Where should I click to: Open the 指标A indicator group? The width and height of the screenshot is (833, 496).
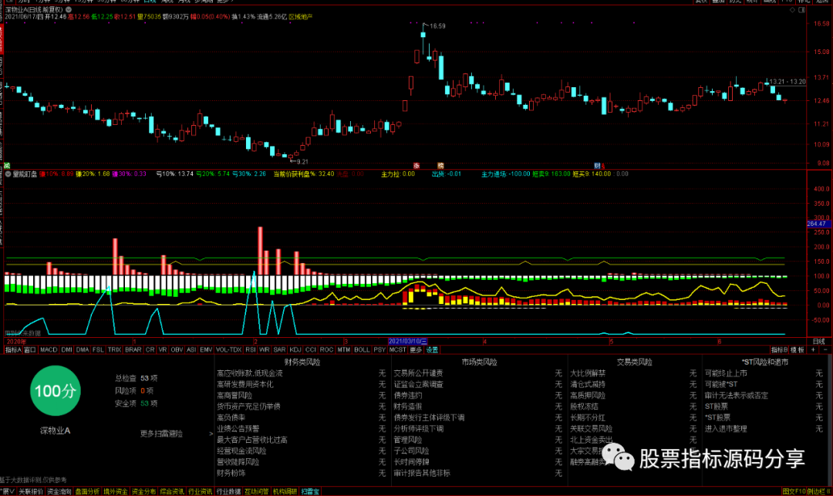13,350
